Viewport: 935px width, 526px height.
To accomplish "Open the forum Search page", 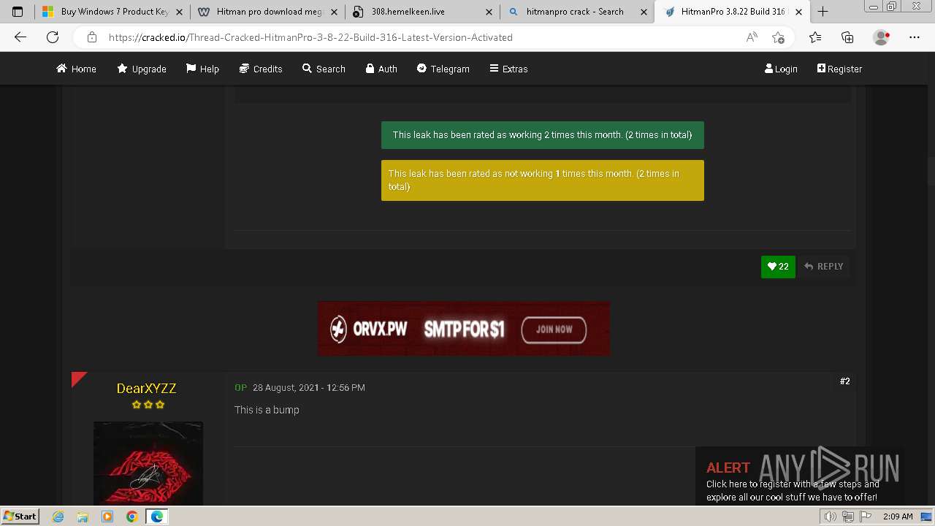I will pyautogui.click(x=324, y=69).
